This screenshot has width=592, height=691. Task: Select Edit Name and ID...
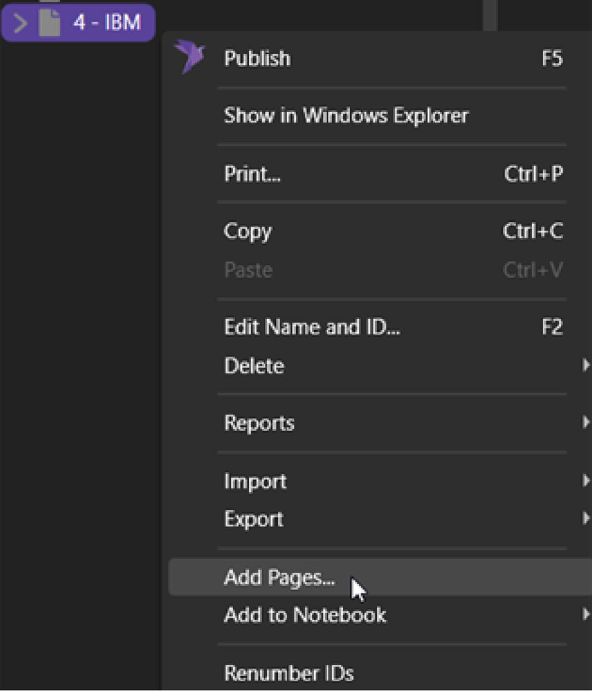pyautogui.click(x=312, y=327)
